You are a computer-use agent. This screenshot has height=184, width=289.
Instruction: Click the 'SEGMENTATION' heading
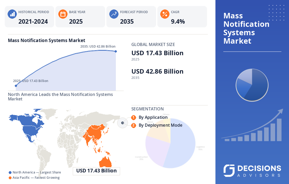tap(147, 109)
